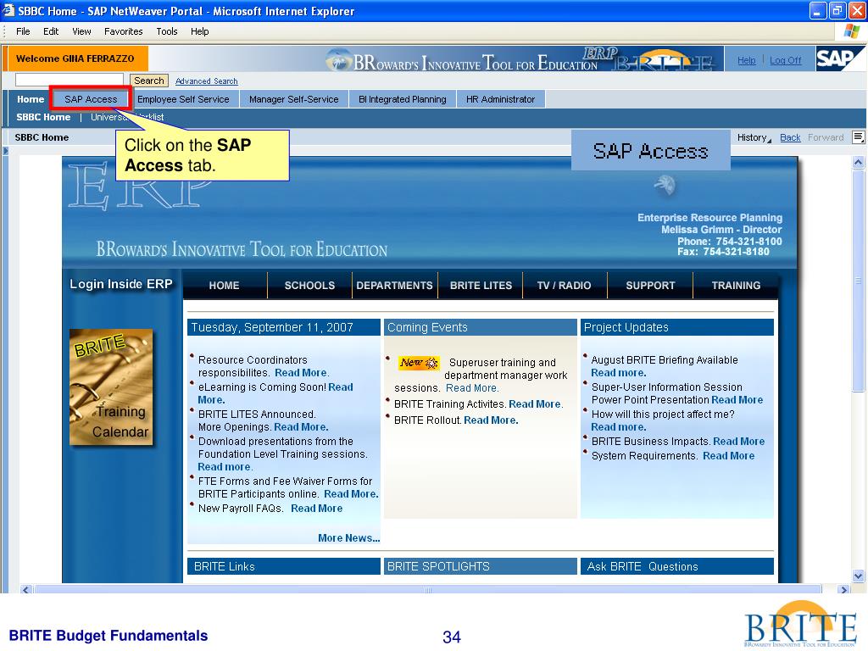Image resolution: width=868 pixels, height=651 pixels.
Task: Open the SUPPORT navigation item
Action: click(x=650, y=285)
